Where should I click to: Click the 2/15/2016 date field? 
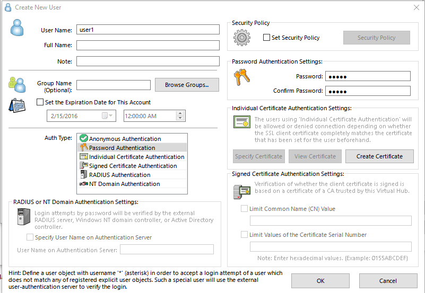(81, 116)
